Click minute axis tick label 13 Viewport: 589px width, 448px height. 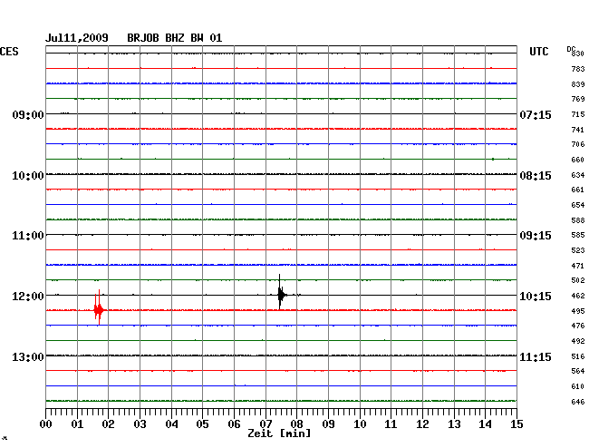click(x=454, y=424)
